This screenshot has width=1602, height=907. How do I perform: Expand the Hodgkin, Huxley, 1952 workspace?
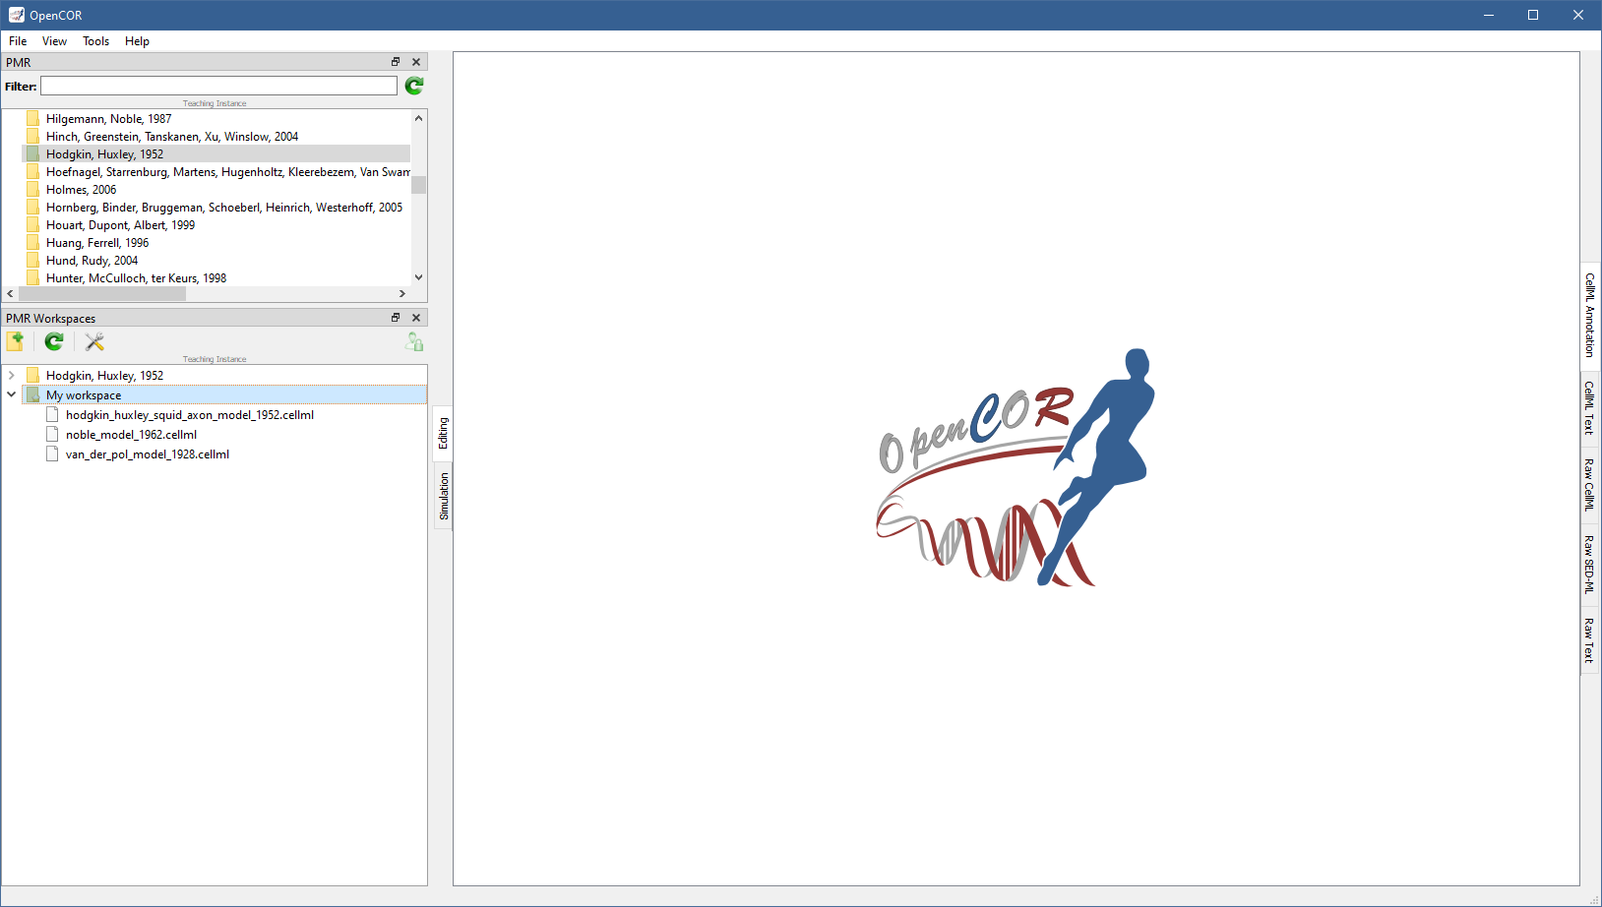tap(12, 376)
